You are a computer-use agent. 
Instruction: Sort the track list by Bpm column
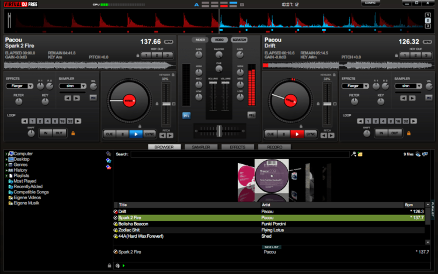414,205
